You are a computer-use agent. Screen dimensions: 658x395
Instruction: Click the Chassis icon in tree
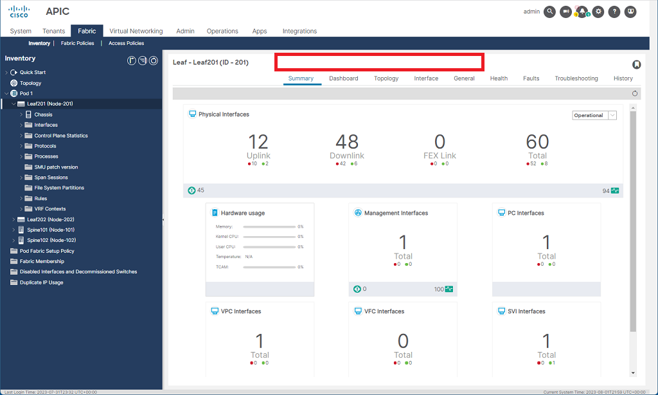pos(28,115)
